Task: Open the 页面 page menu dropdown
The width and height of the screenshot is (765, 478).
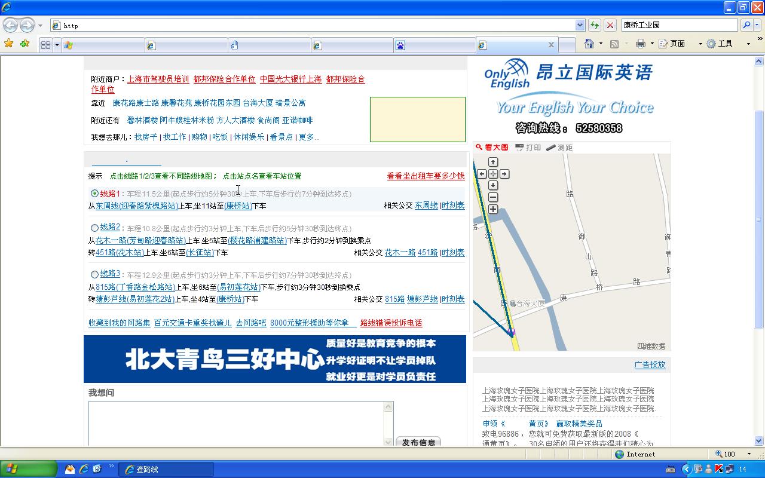Action: coord(681,44)
